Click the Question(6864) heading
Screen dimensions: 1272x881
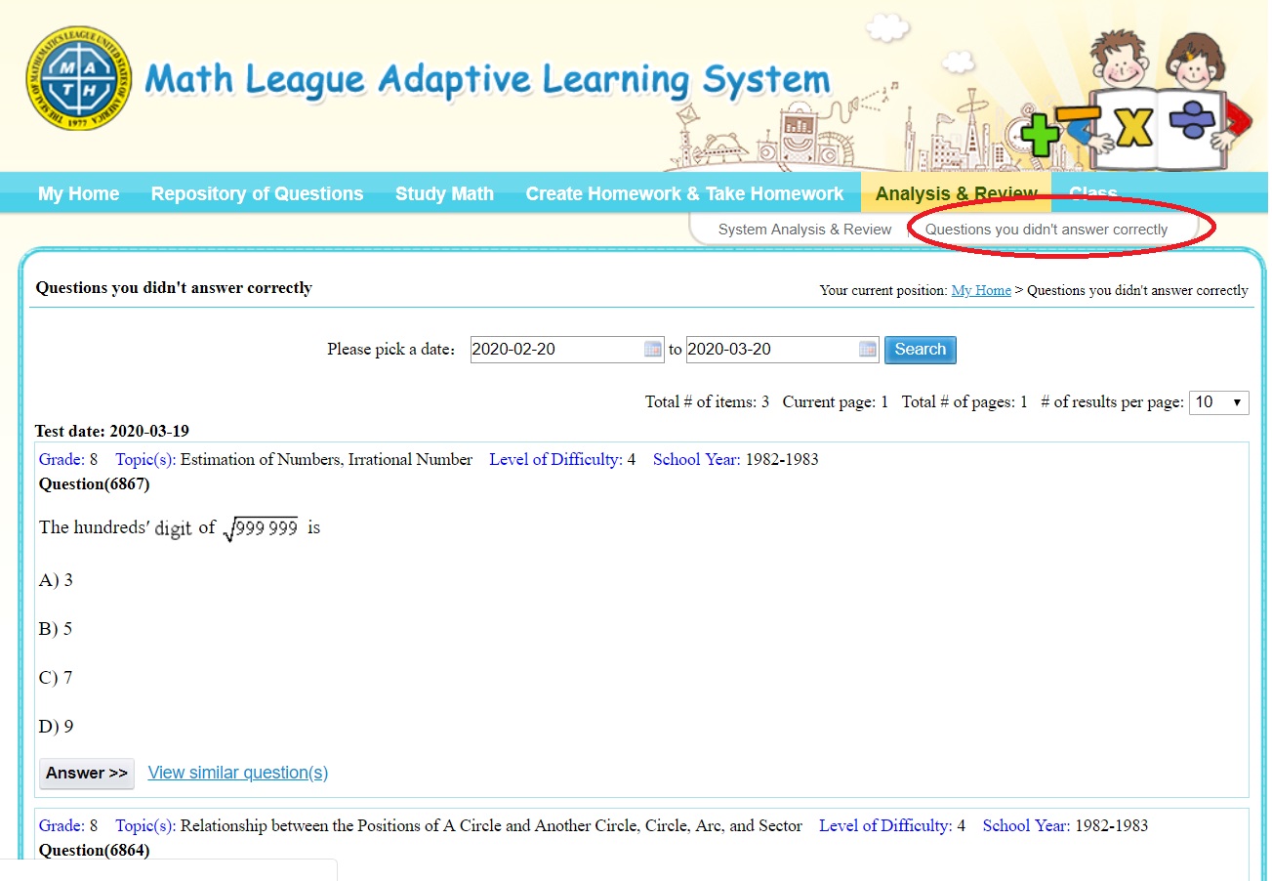pyautogui.click(x=95, y=851)
